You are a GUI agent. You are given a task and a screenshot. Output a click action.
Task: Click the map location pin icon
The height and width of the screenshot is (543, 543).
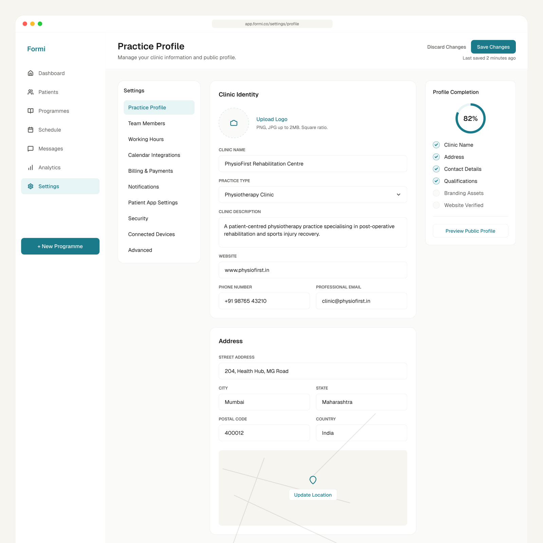(x=313, y=480)
